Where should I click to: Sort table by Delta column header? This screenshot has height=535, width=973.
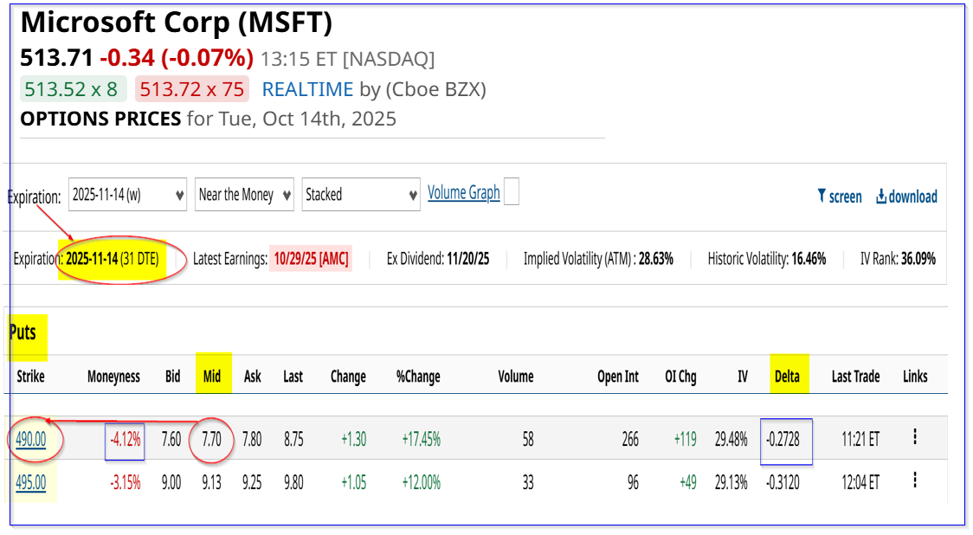tap(788, 377)
